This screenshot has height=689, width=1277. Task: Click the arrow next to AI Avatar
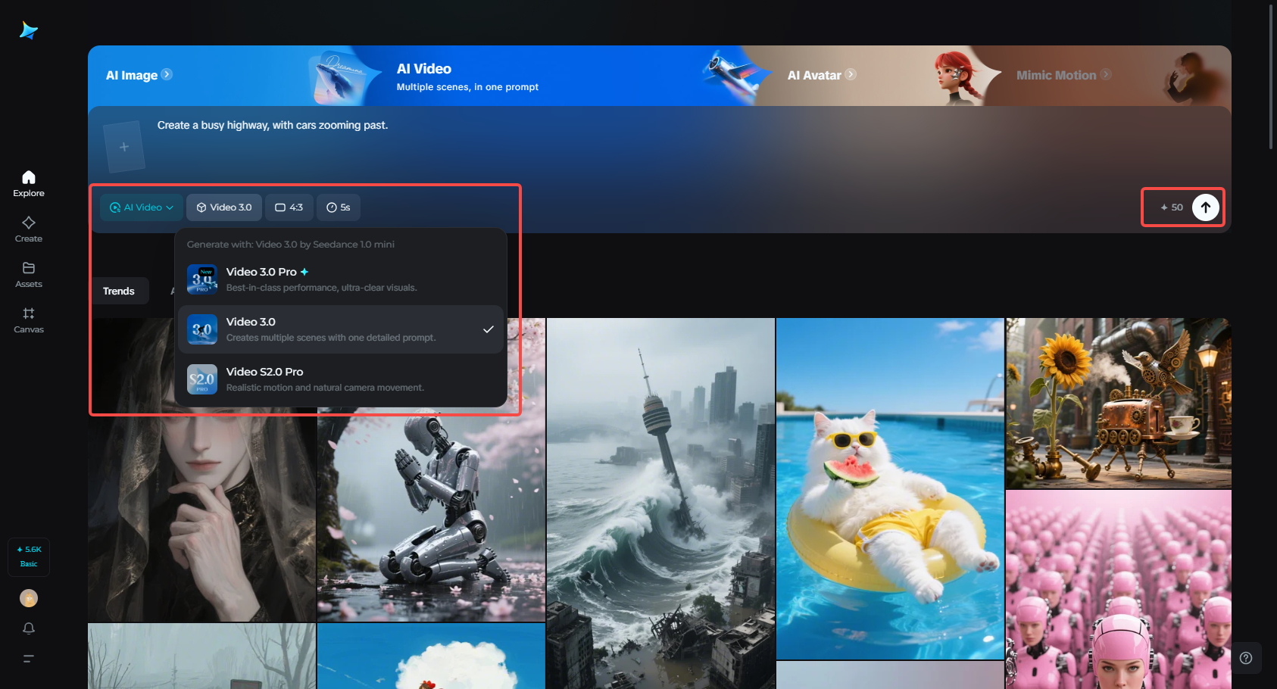(851, 74)
